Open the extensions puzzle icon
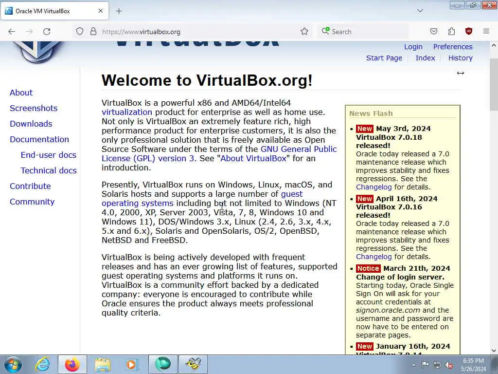498x374 pixels. (x=451, y=31)
